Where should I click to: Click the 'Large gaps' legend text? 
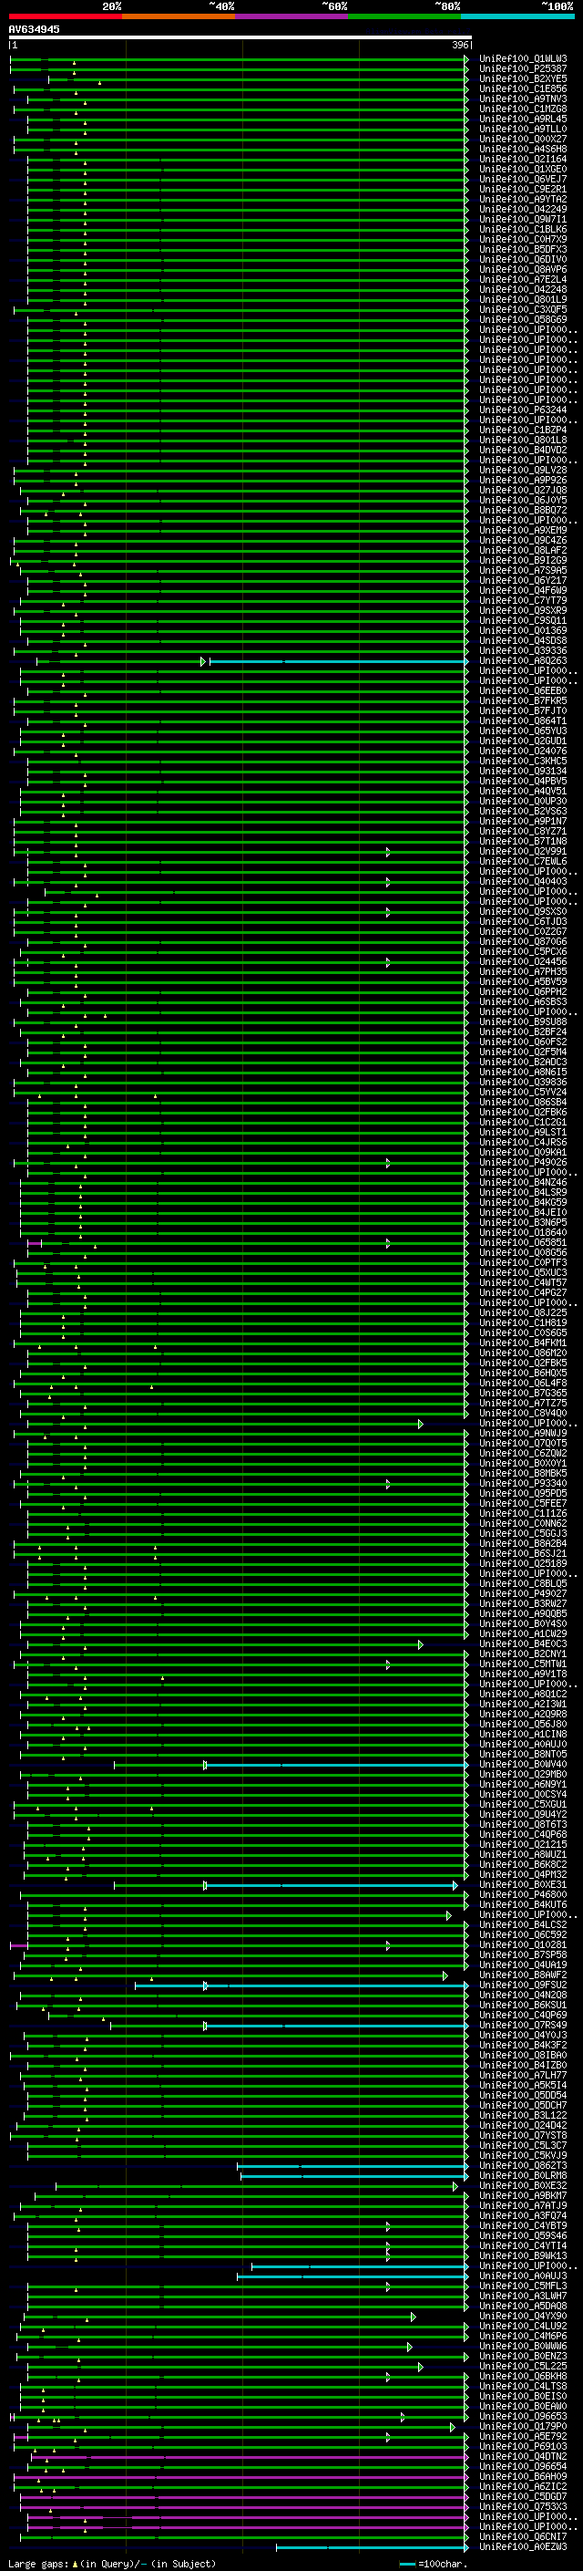click(38, 2564)
